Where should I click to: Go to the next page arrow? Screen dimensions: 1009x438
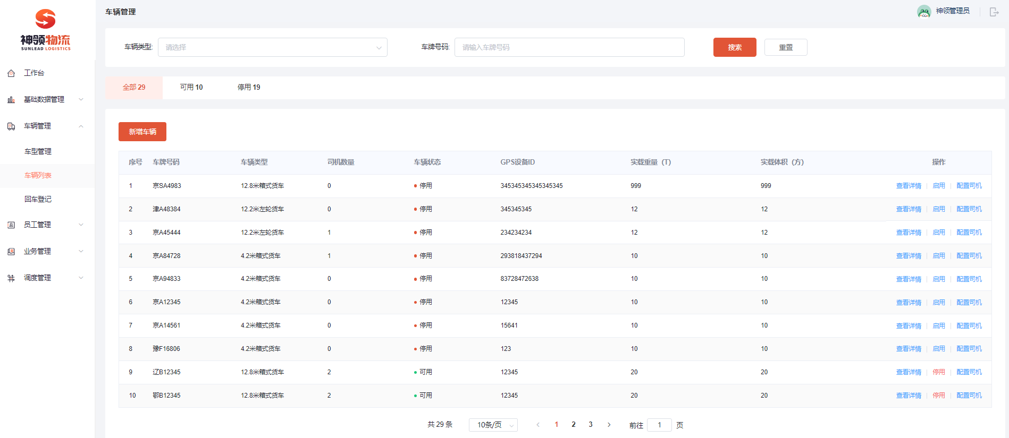click(x=609, y=425)
